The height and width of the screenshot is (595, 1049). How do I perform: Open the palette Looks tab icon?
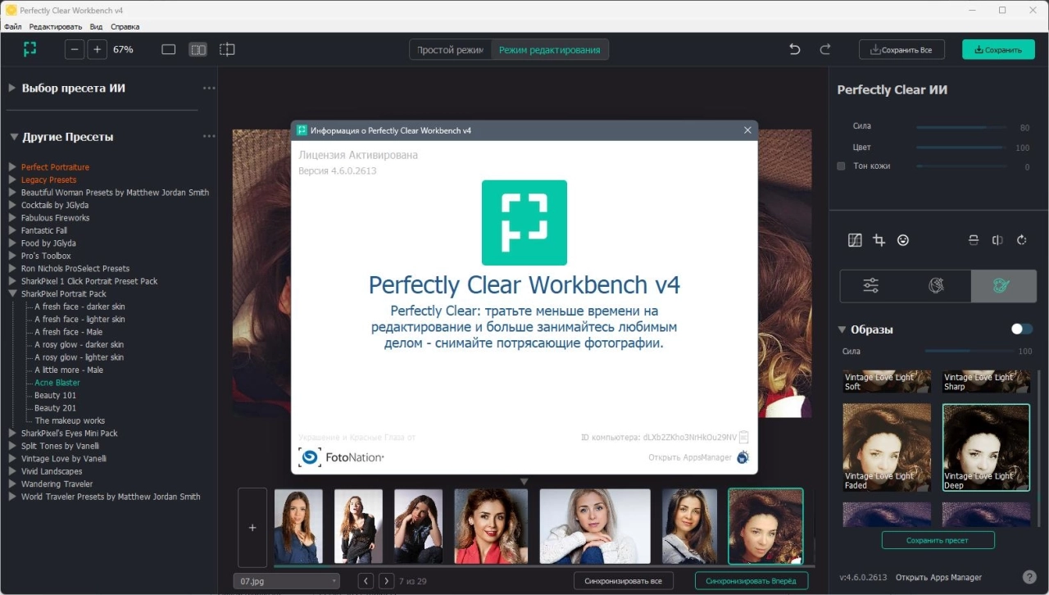pos(1001,286)
